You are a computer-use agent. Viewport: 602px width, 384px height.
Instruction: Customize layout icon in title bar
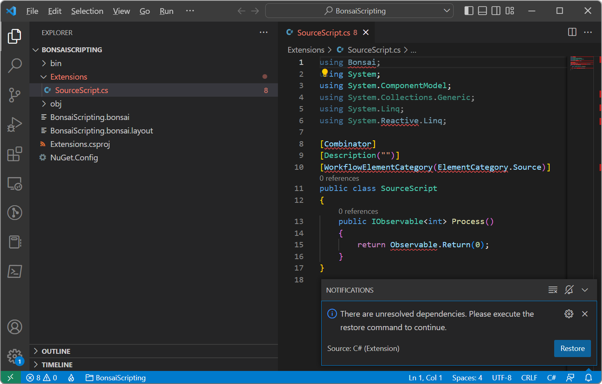[510, 11]
